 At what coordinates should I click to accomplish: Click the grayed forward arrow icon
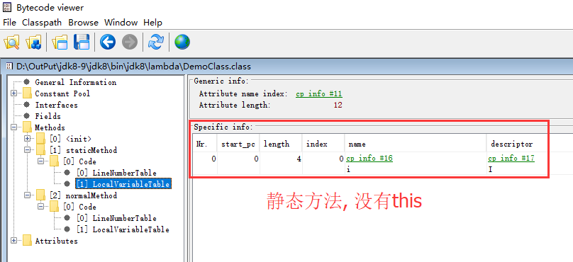click(x=129, y=42)
